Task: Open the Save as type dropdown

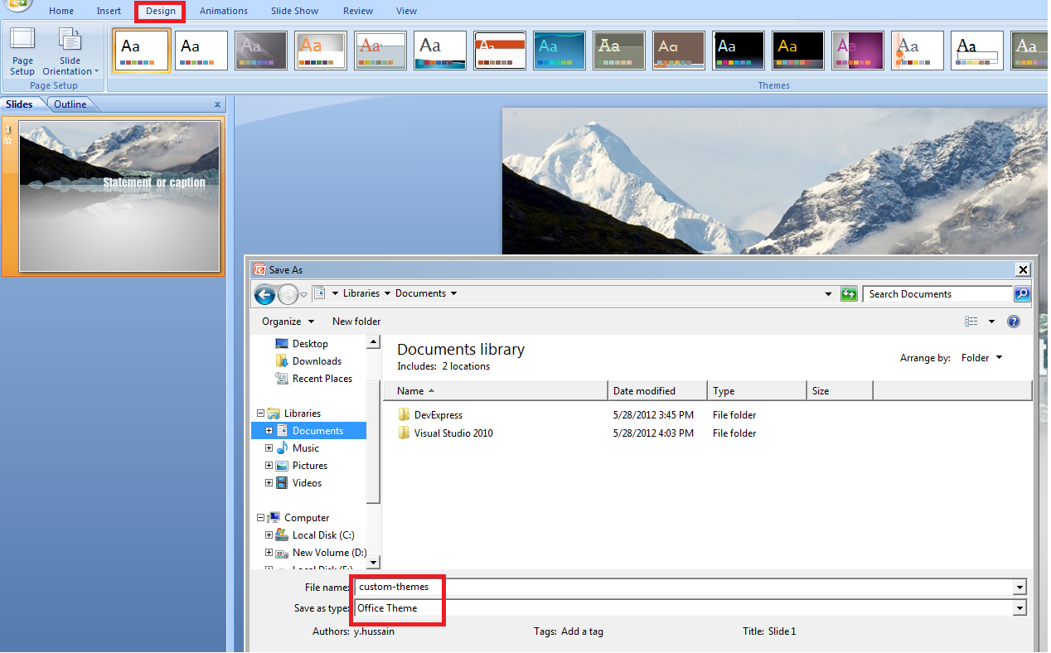Action: pyautogui.click(x=1020, y=607)
